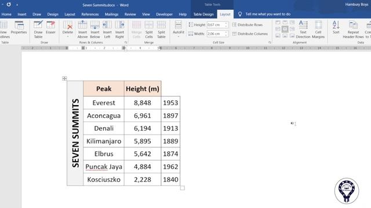Click the Kosciuszko cell
The width and height of the screenshot is (371, 208).
click(104, 180)
